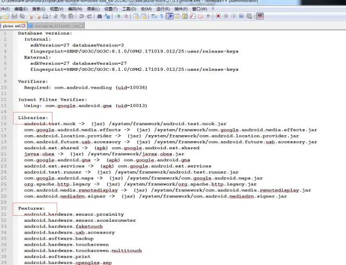
Task: Click the 'org.apache.http.legacy' library line
Action: pos(141,184)
